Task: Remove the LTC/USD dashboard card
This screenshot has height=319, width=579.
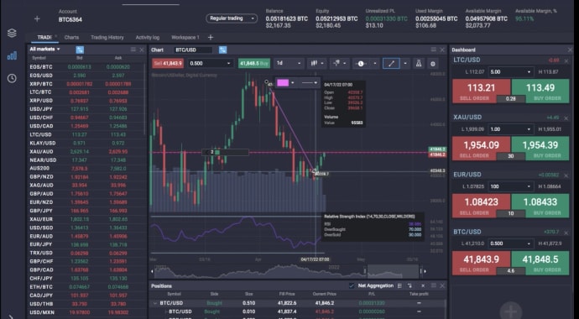Action: (x=566, y=61)
